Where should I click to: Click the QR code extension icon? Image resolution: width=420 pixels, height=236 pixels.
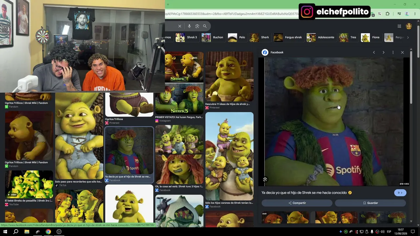point(380,14)
